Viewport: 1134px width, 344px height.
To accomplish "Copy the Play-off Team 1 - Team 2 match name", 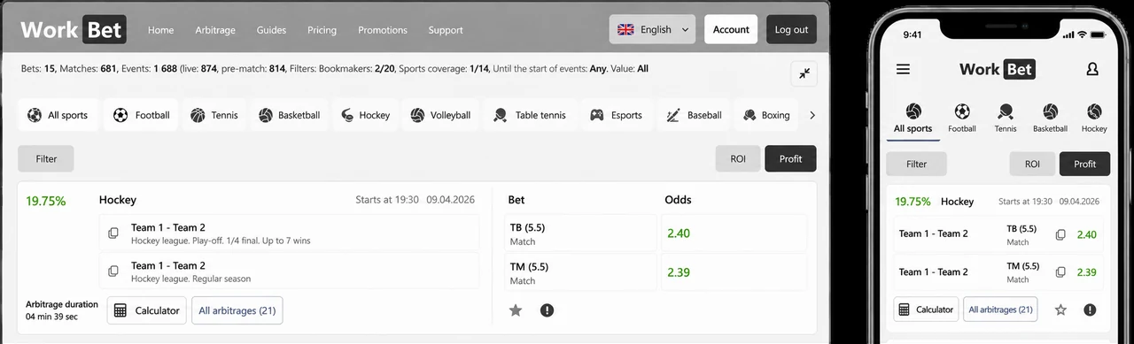I will 113,233.
